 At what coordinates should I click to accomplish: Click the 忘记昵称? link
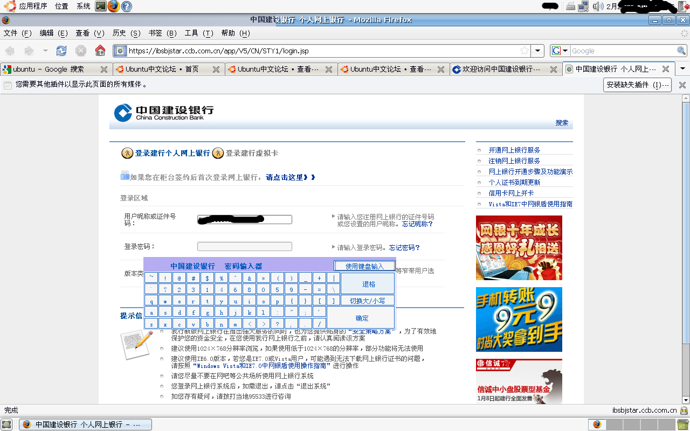tap(418, 224)
